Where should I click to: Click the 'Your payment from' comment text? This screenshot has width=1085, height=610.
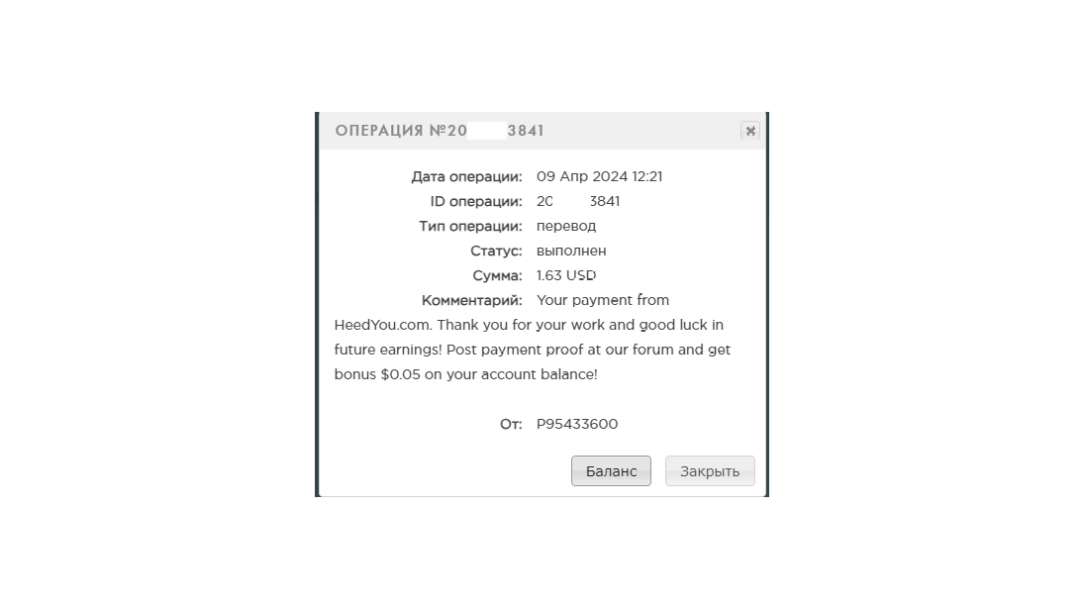tap(603, 300)
